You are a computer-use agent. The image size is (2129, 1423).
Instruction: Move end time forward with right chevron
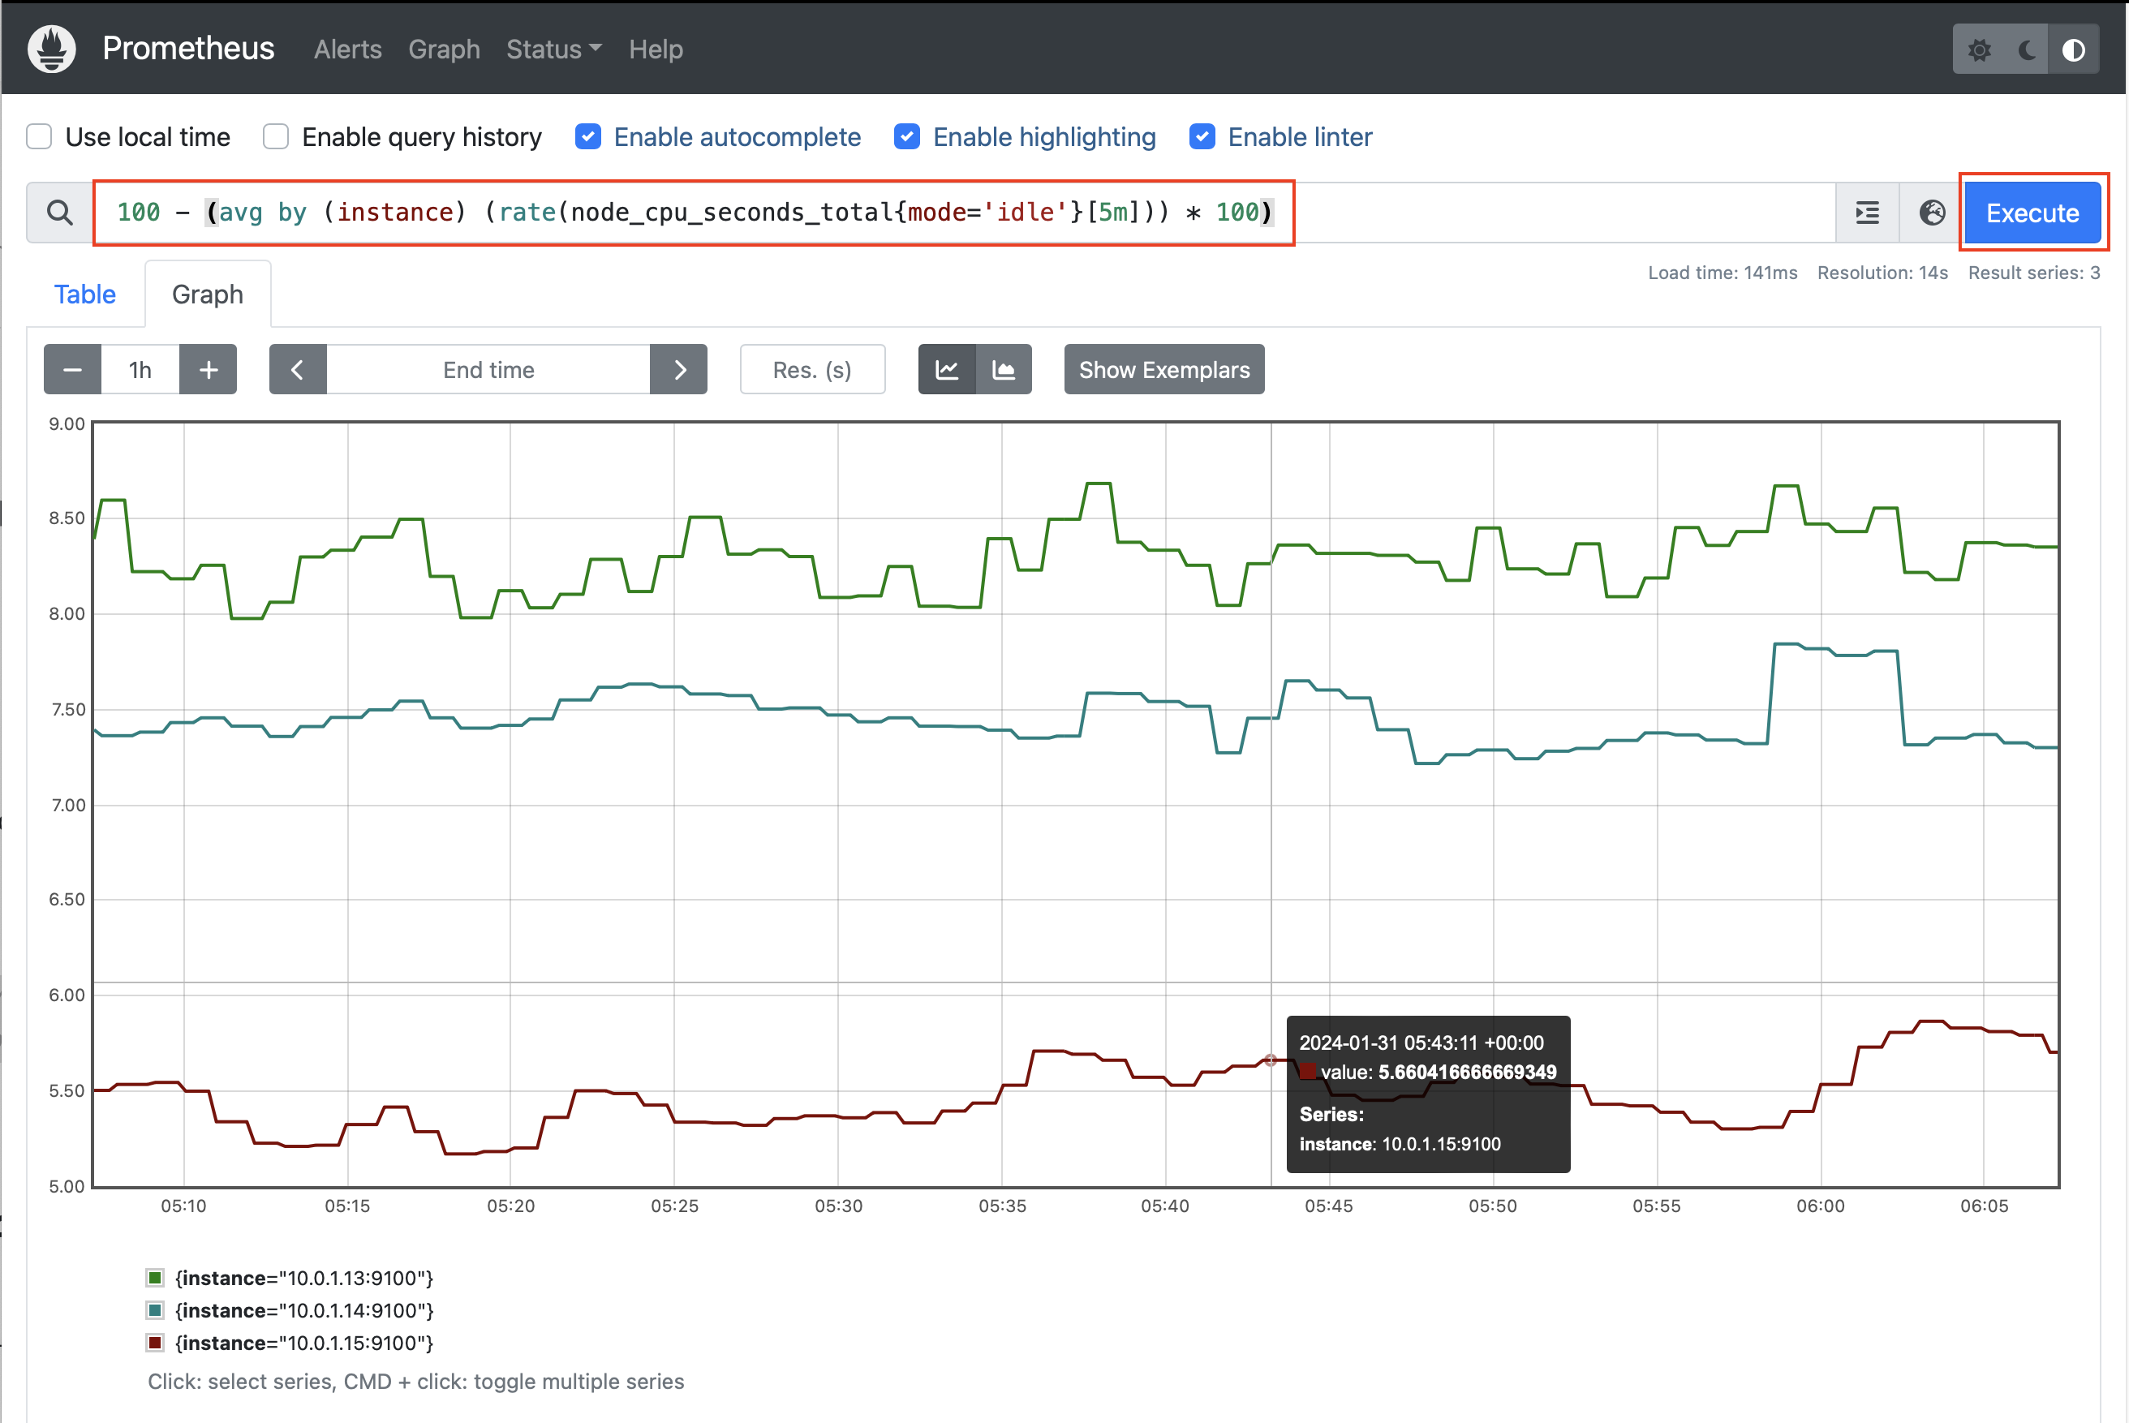679,369
